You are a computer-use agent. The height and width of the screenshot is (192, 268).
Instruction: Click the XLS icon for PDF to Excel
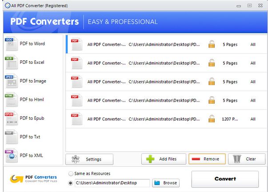(x=11, y=62)
